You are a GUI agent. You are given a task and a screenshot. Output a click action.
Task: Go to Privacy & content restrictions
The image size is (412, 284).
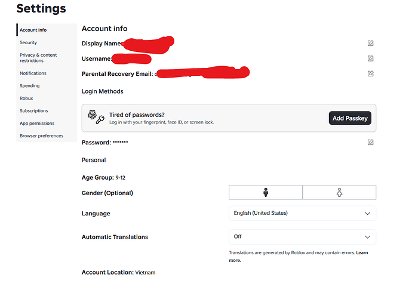38,58
